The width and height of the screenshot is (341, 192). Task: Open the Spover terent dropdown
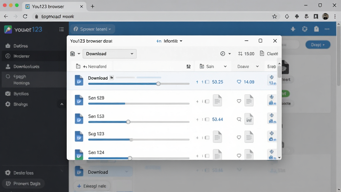[93, 29]
